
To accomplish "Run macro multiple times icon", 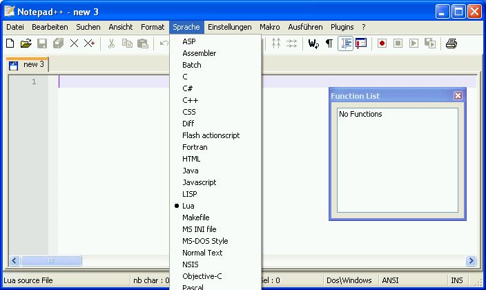I will pyautogui.click(x=430, y=43).
